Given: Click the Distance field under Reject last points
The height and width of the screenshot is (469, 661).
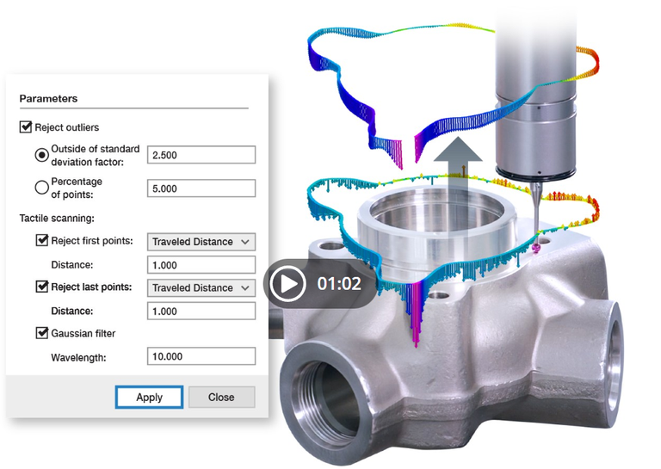Looking at the screenshot, I should pos(201,311).
